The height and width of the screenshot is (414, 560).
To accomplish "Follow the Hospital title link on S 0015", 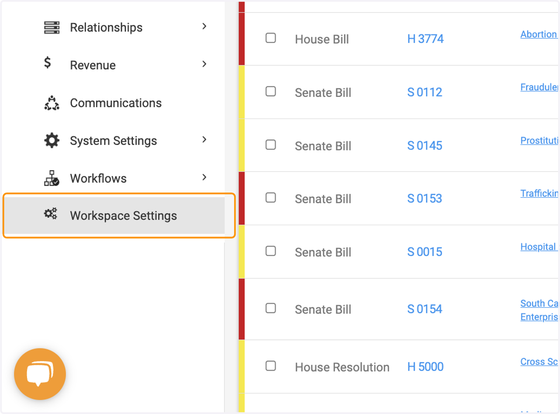I will [x=539, y=247].
